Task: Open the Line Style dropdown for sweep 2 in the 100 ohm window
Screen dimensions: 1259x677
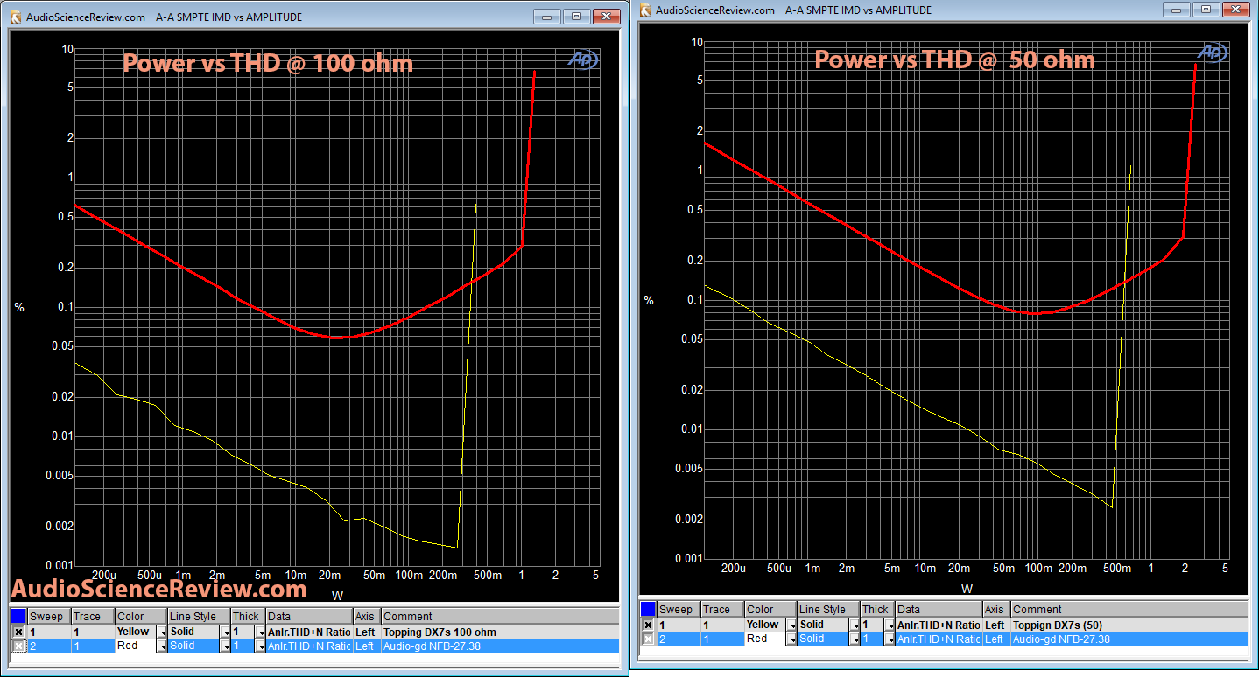Action: pos(225,646)
